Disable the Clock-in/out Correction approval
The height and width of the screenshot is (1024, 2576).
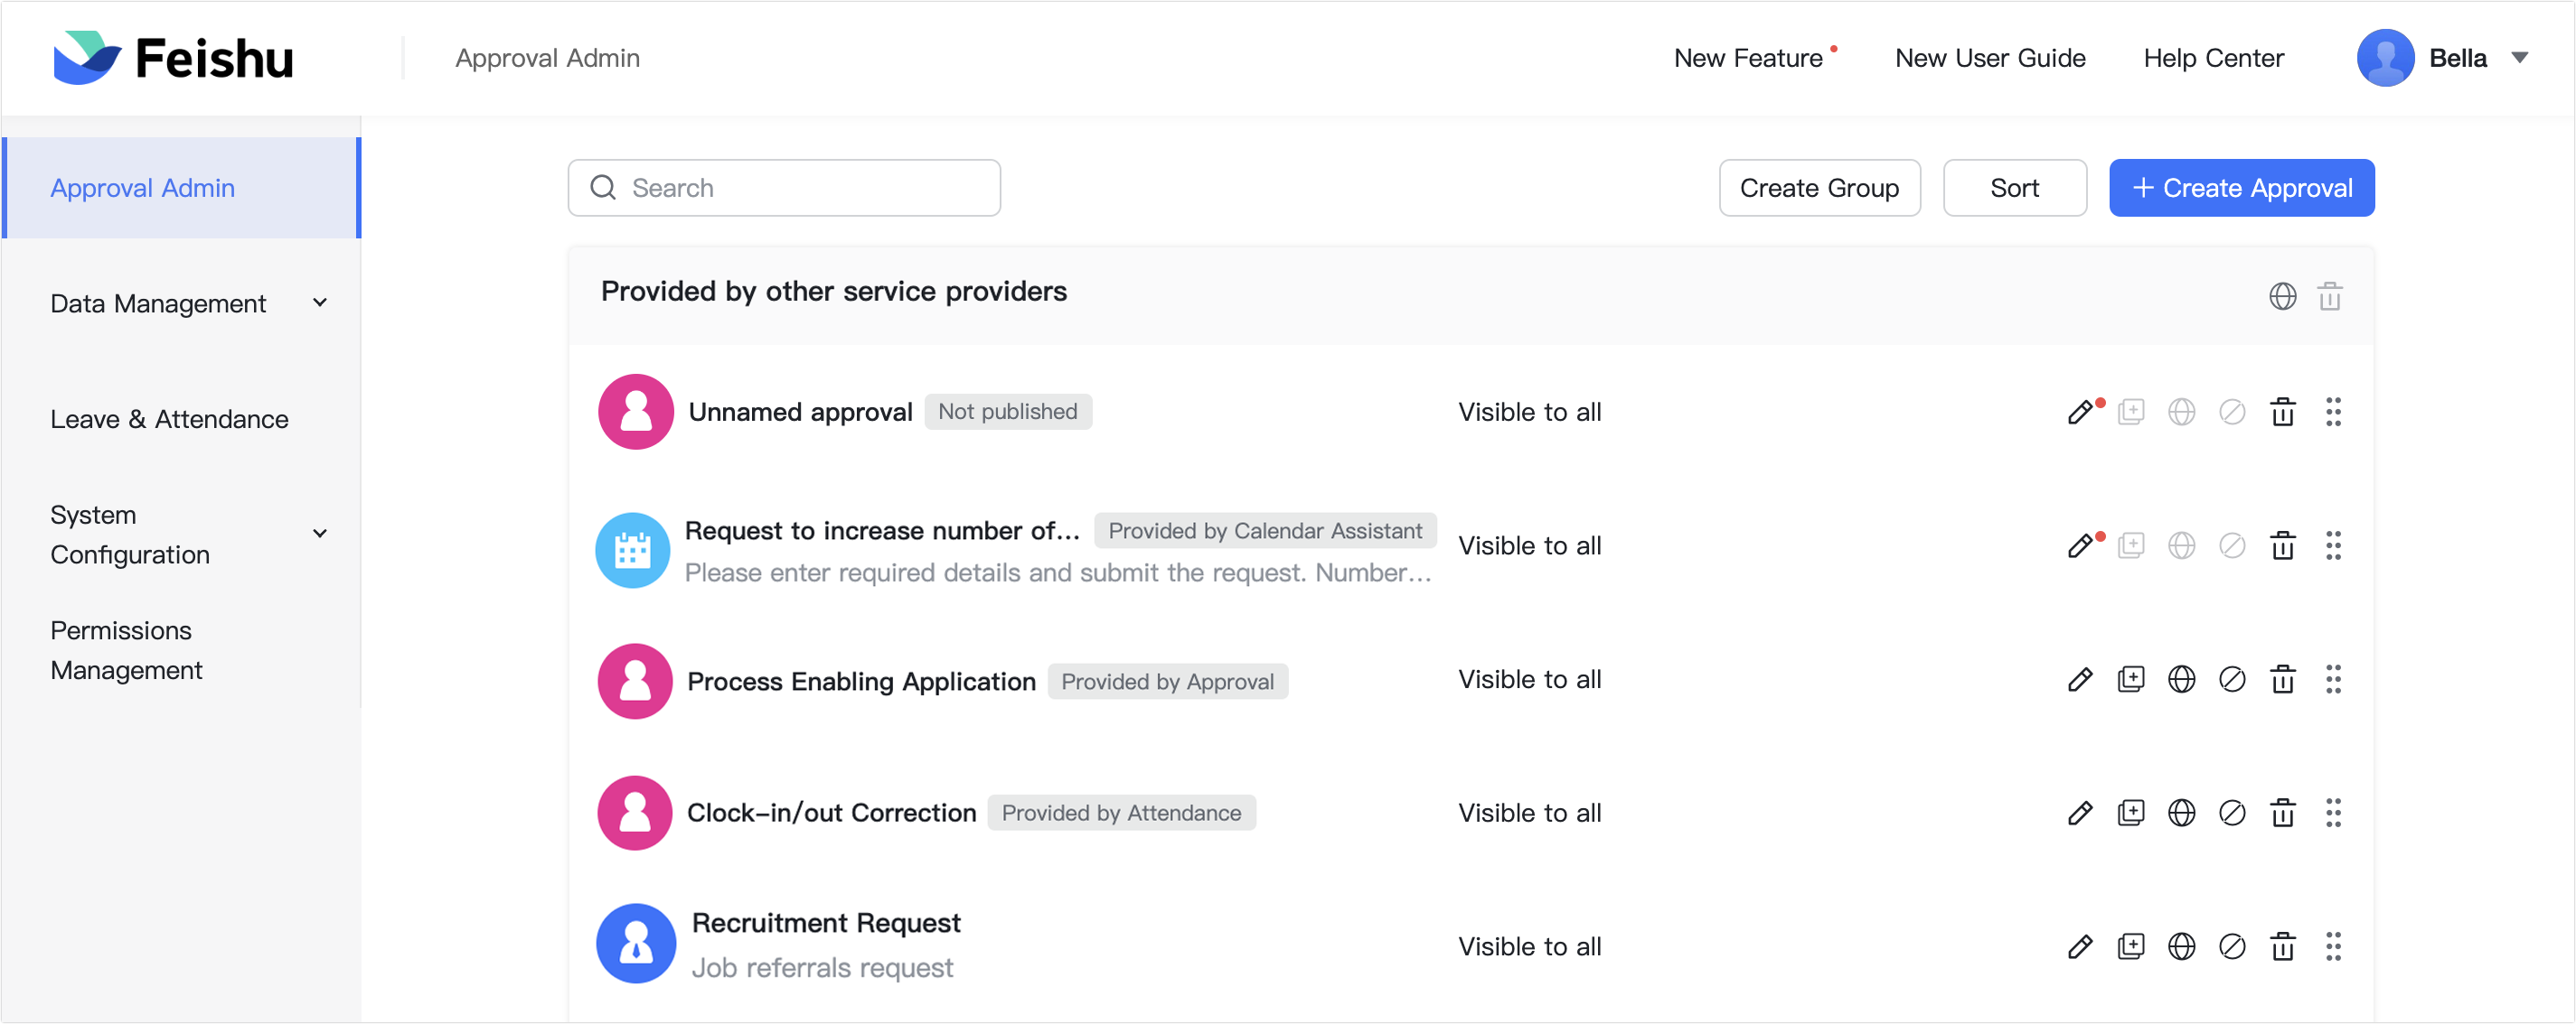pyautogui.click(x=2233, y=814)
